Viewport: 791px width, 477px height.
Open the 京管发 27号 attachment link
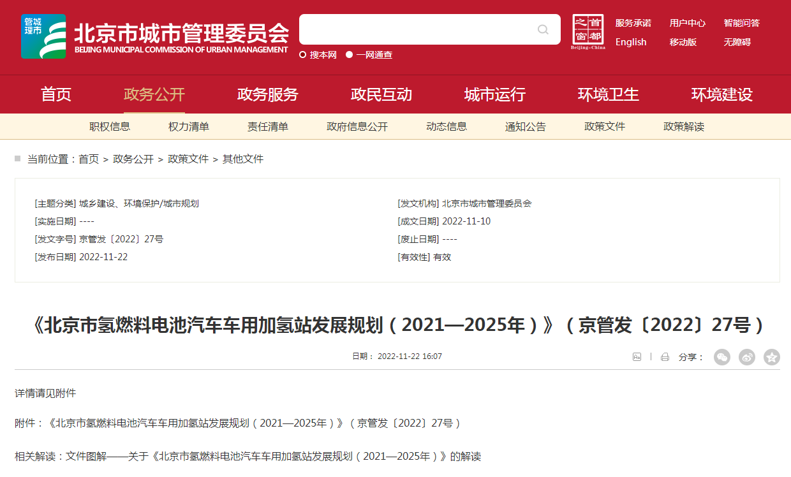[x=254, y=423]
